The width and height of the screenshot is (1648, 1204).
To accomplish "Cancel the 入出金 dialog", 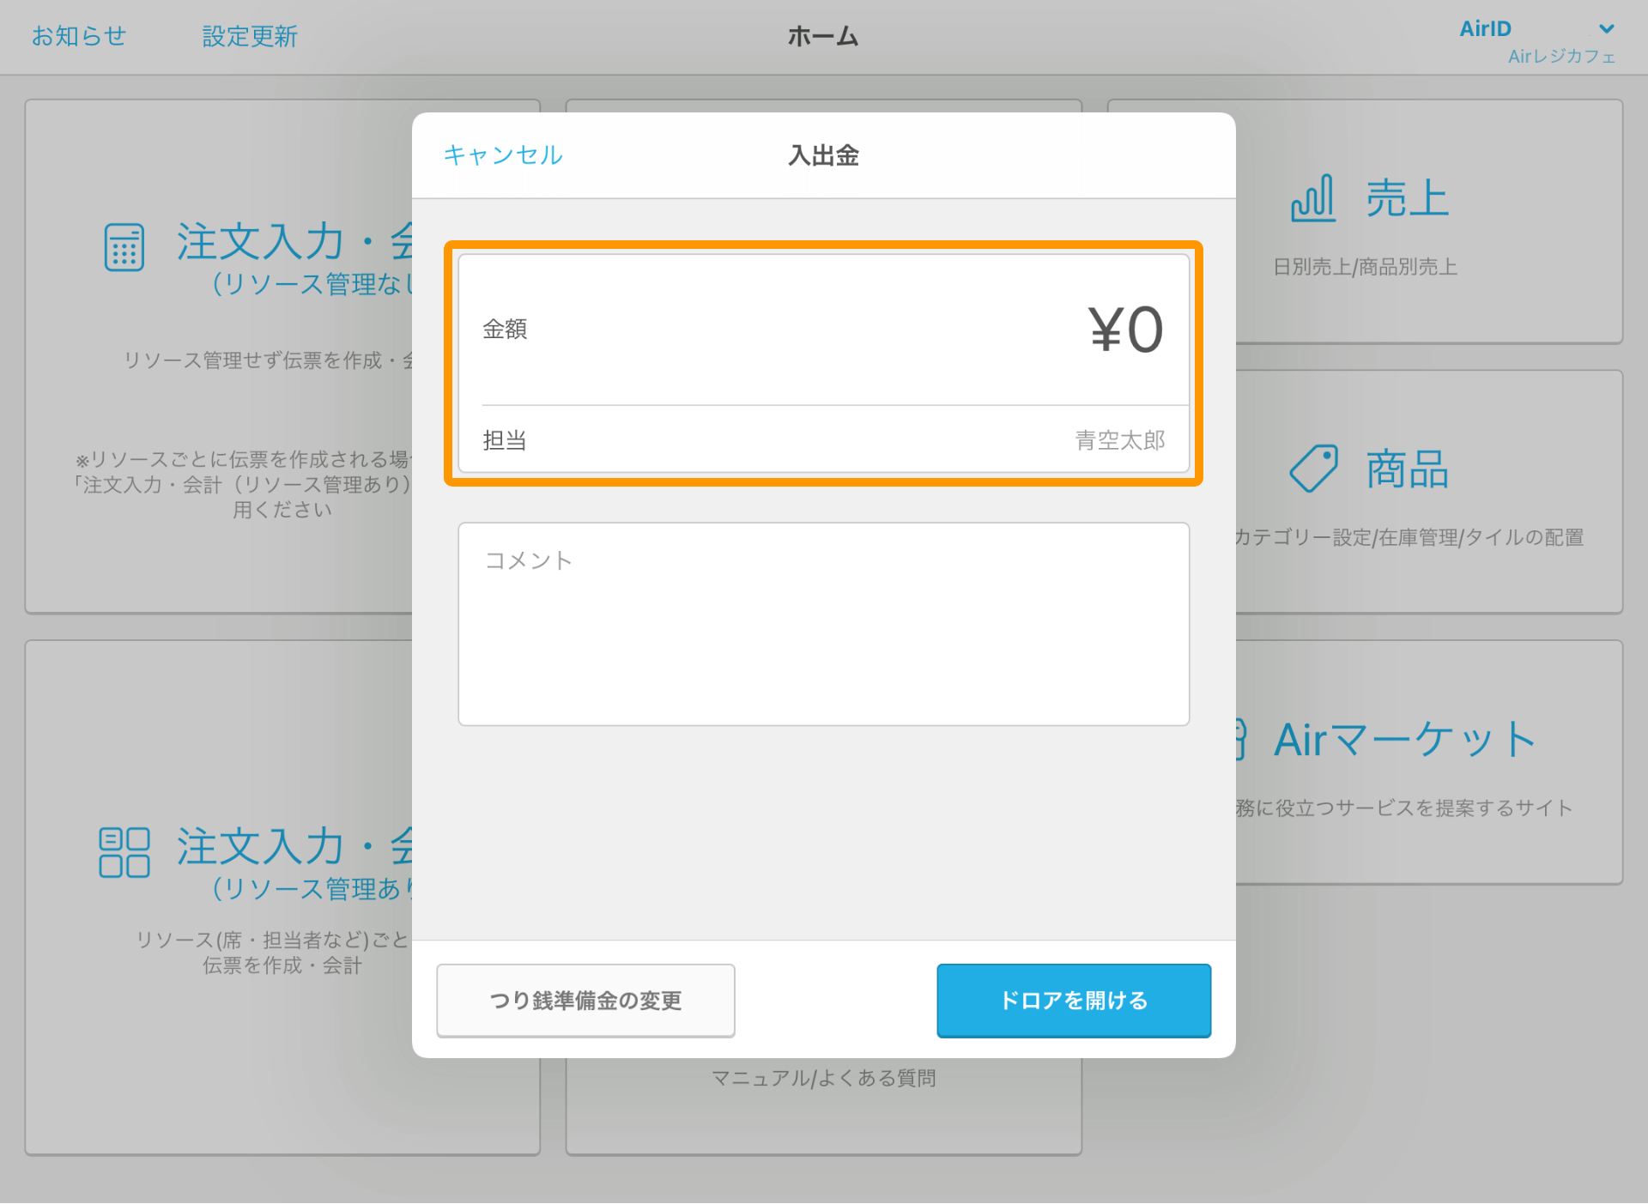I will [x=503, y=155].
